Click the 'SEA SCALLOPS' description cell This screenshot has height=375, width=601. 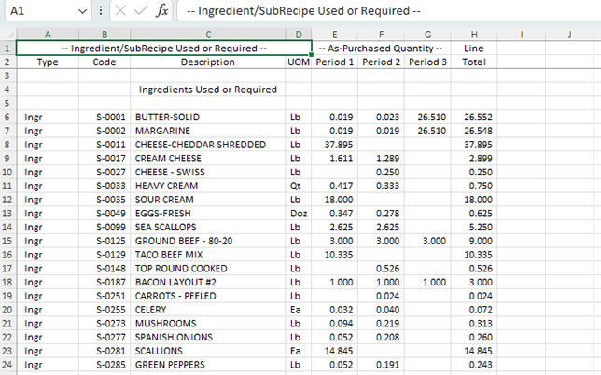[x=208, y=227]
